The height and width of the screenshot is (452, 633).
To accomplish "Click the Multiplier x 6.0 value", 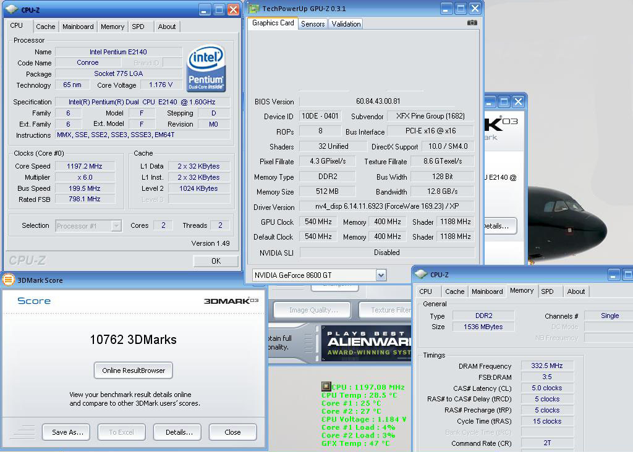I will (85, 177).
